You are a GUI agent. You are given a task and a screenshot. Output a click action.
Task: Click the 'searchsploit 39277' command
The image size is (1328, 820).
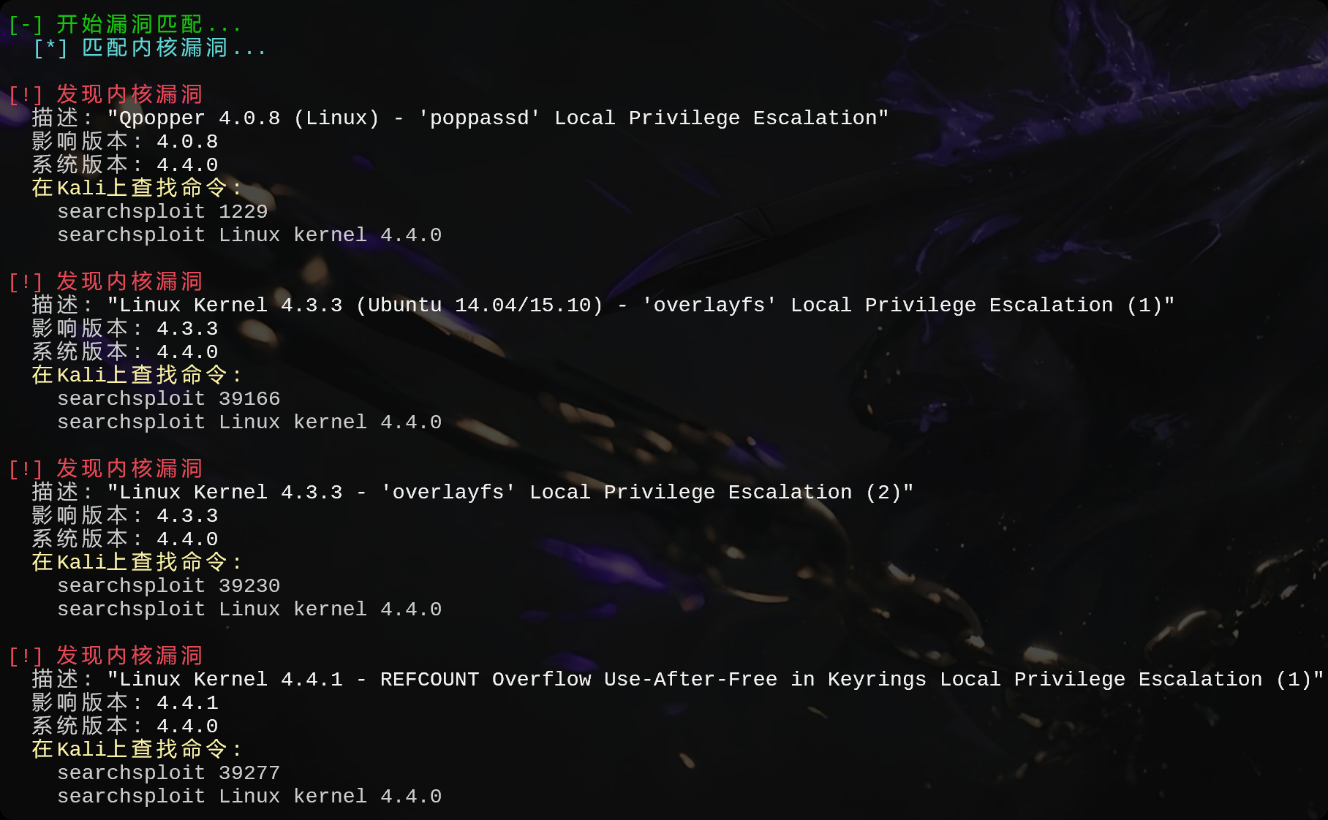point(169,772)
